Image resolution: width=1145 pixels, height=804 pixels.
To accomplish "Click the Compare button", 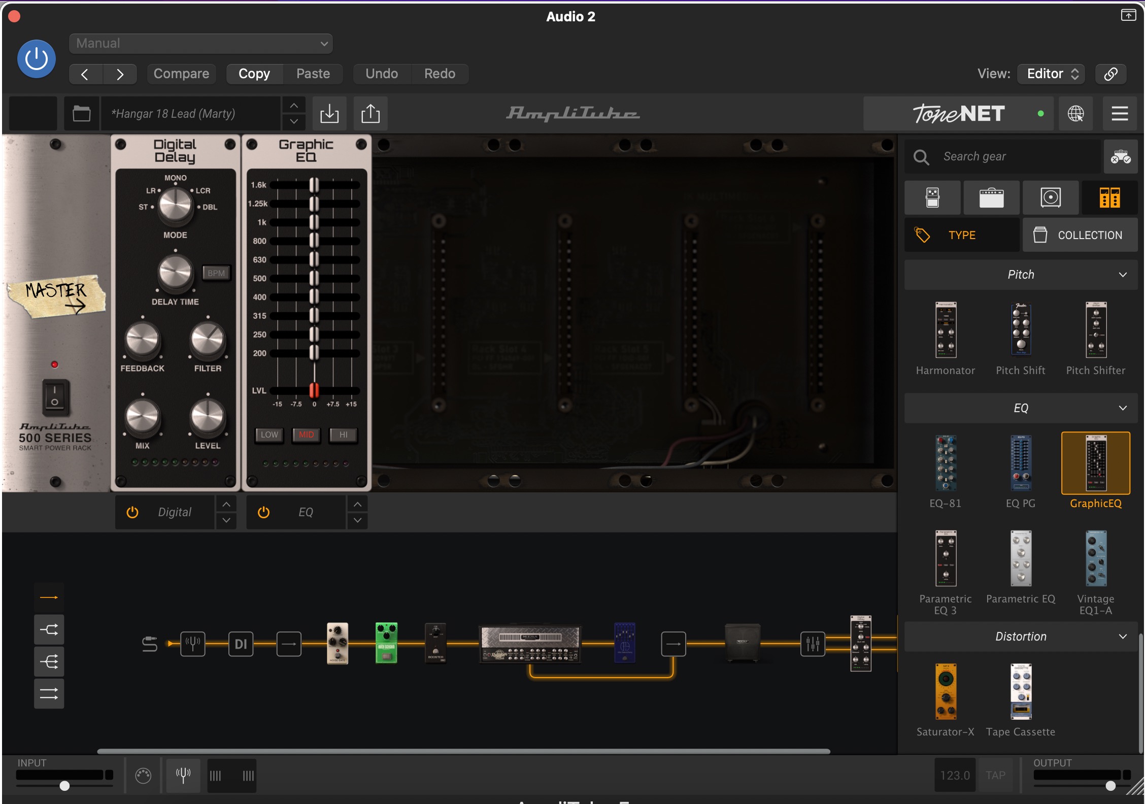I will [181, 74].
